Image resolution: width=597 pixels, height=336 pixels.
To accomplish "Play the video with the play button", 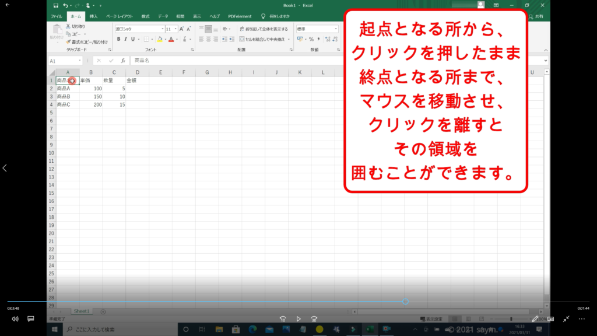I will (x=298, y=319).
